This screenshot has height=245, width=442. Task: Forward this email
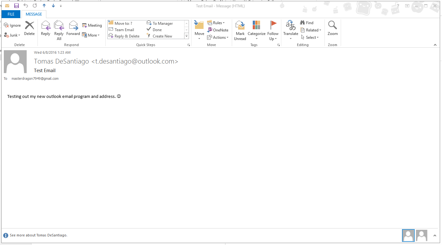[73, 28]
